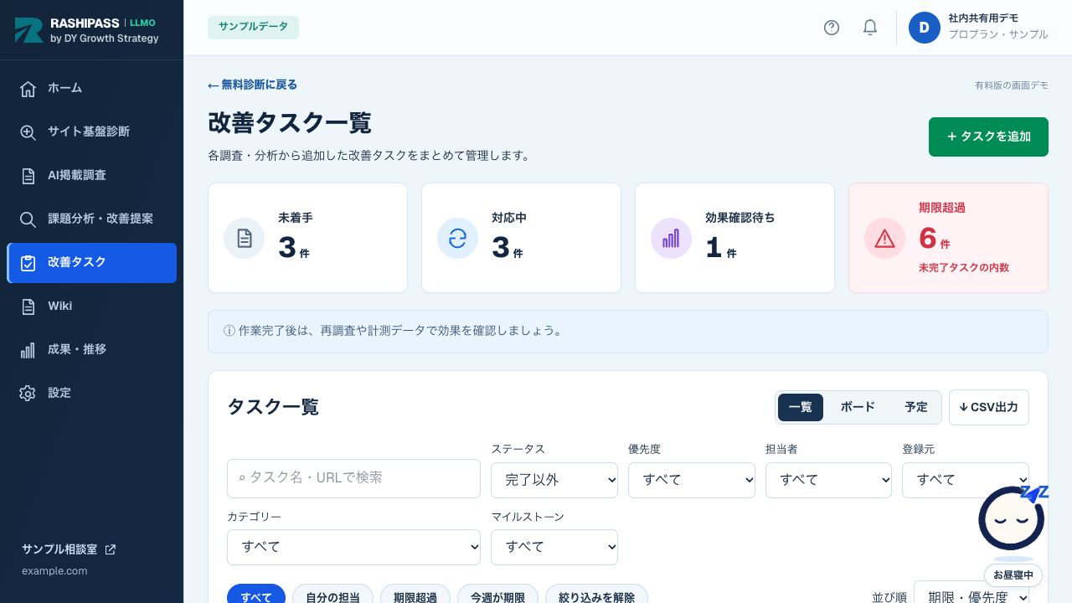Screen dimensions: 1072x603
Task: Click the RASHIPASS logo icon
Action: pyautogui.click(x=28, y=30)
